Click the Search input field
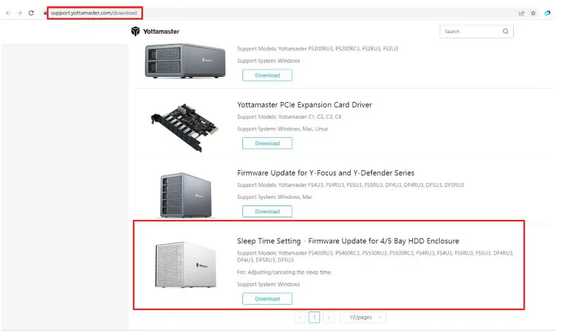 pyautogui.click(x=477, y=32)
